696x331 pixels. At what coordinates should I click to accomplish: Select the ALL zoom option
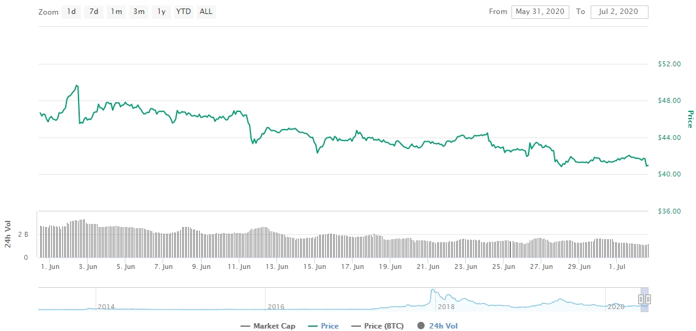tap(206, 12)
